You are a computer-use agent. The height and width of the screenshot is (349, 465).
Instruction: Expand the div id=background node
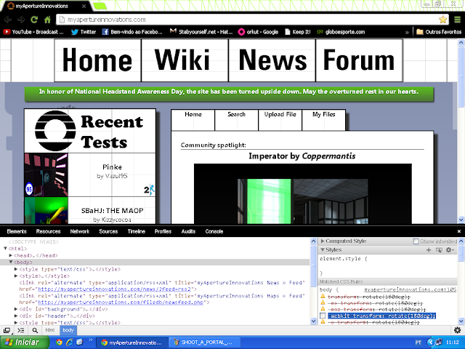click(16, 309)
